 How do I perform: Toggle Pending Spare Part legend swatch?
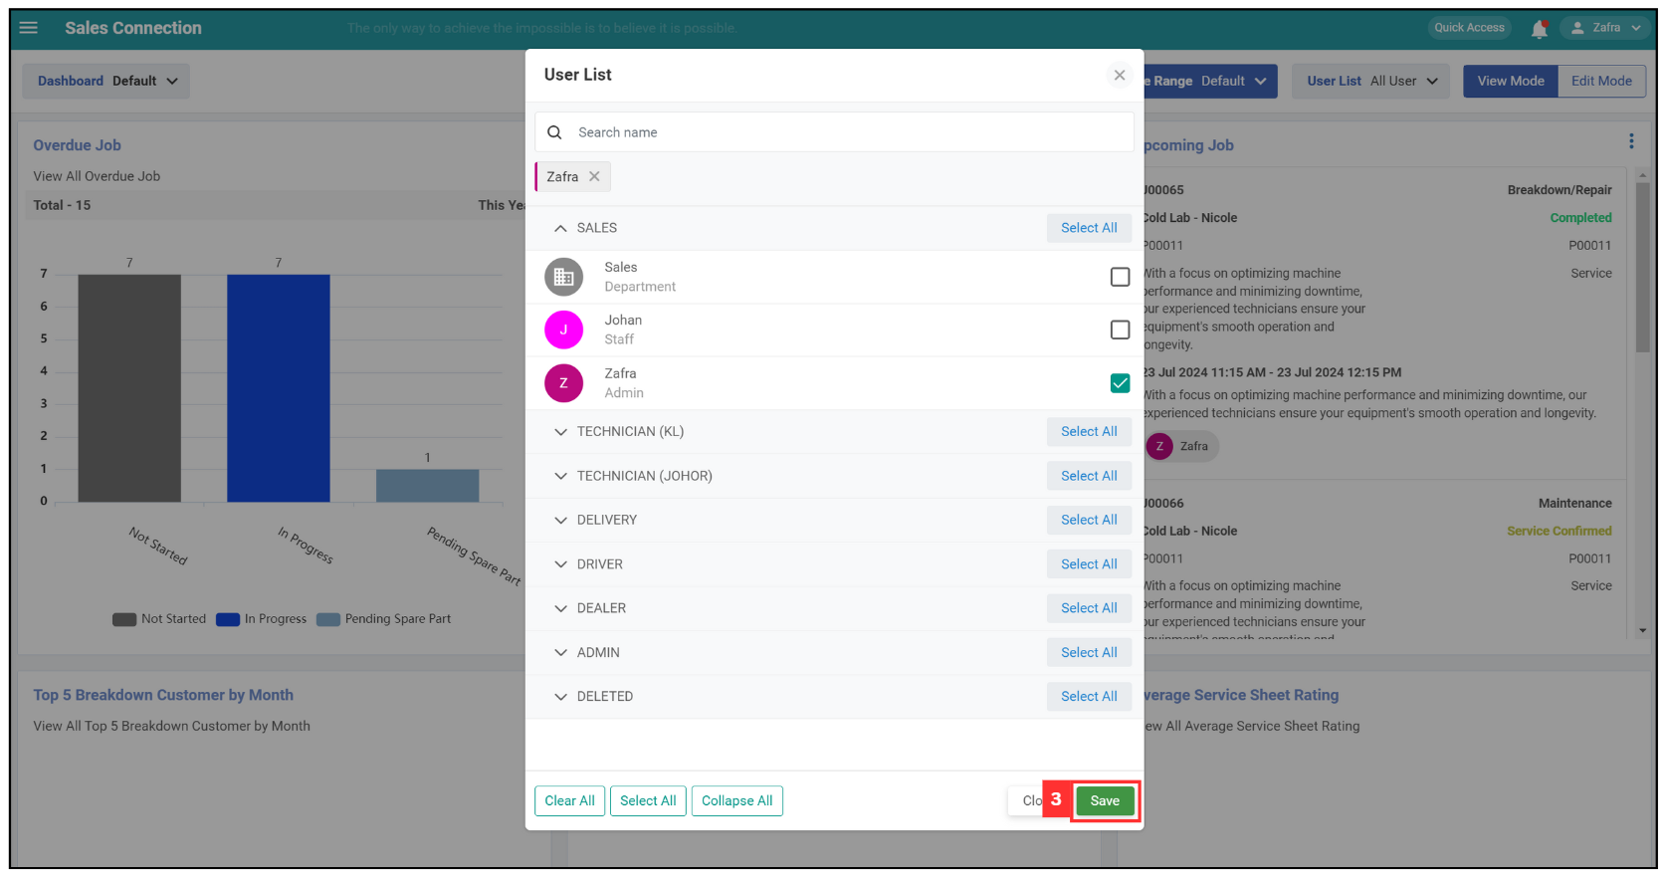pos(328,619)
